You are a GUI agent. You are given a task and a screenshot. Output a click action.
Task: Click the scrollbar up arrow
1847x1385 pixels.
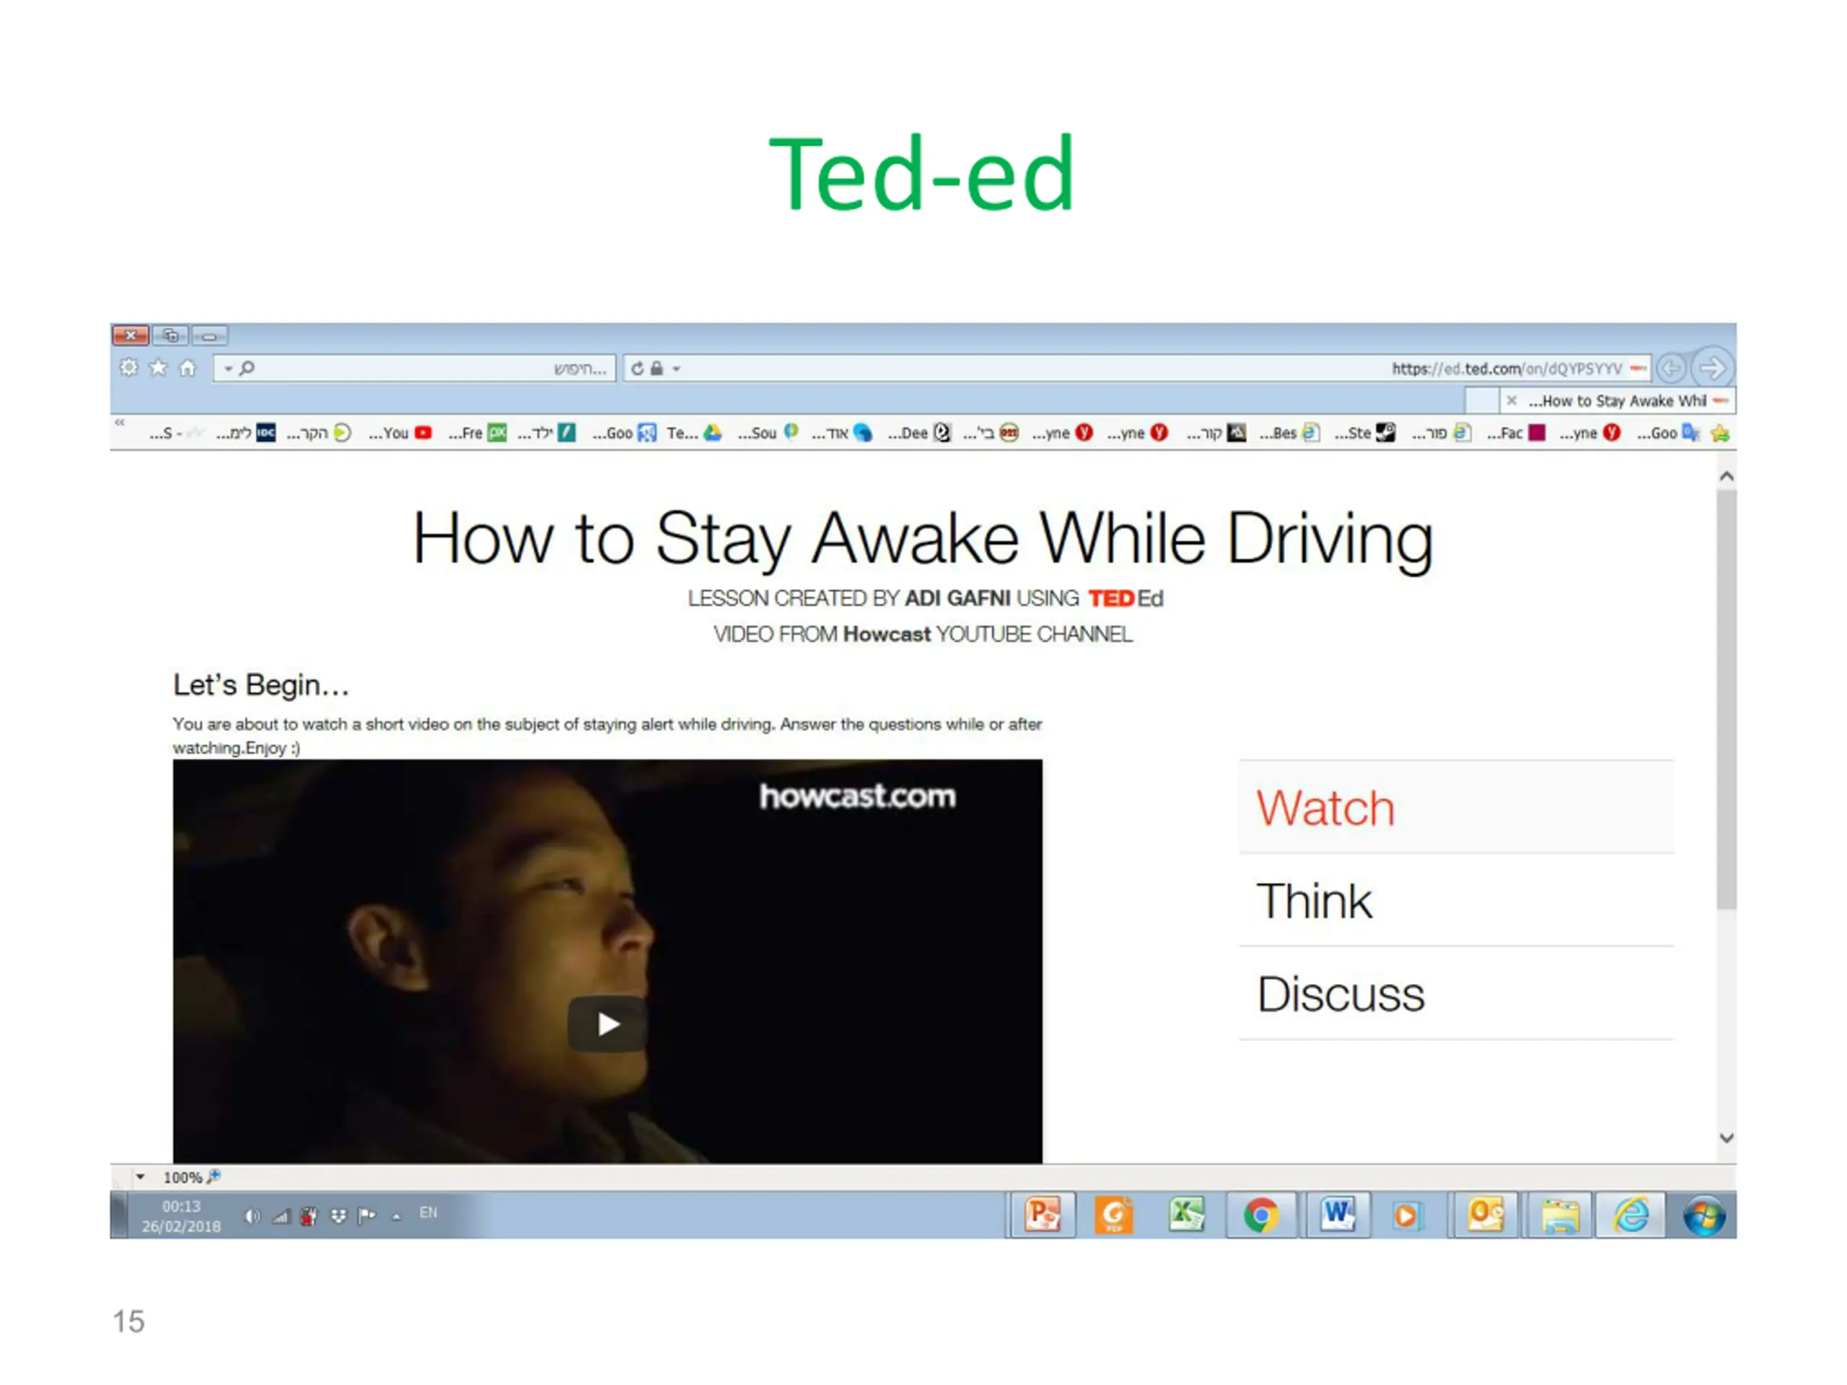[1727, 476]
